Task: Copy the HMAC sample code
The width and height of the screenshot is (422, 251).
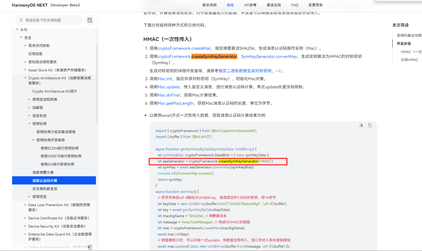Action: point(370,125)
